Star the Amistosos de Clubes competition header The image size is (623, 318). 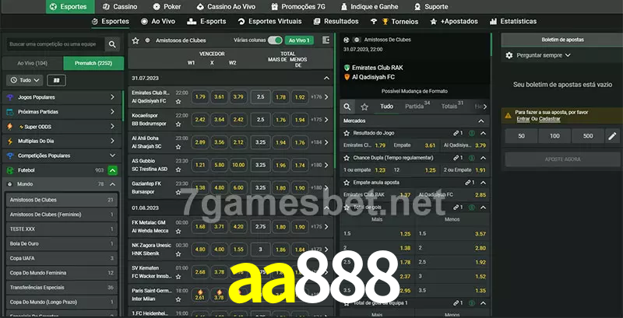(x=136, y=40)
